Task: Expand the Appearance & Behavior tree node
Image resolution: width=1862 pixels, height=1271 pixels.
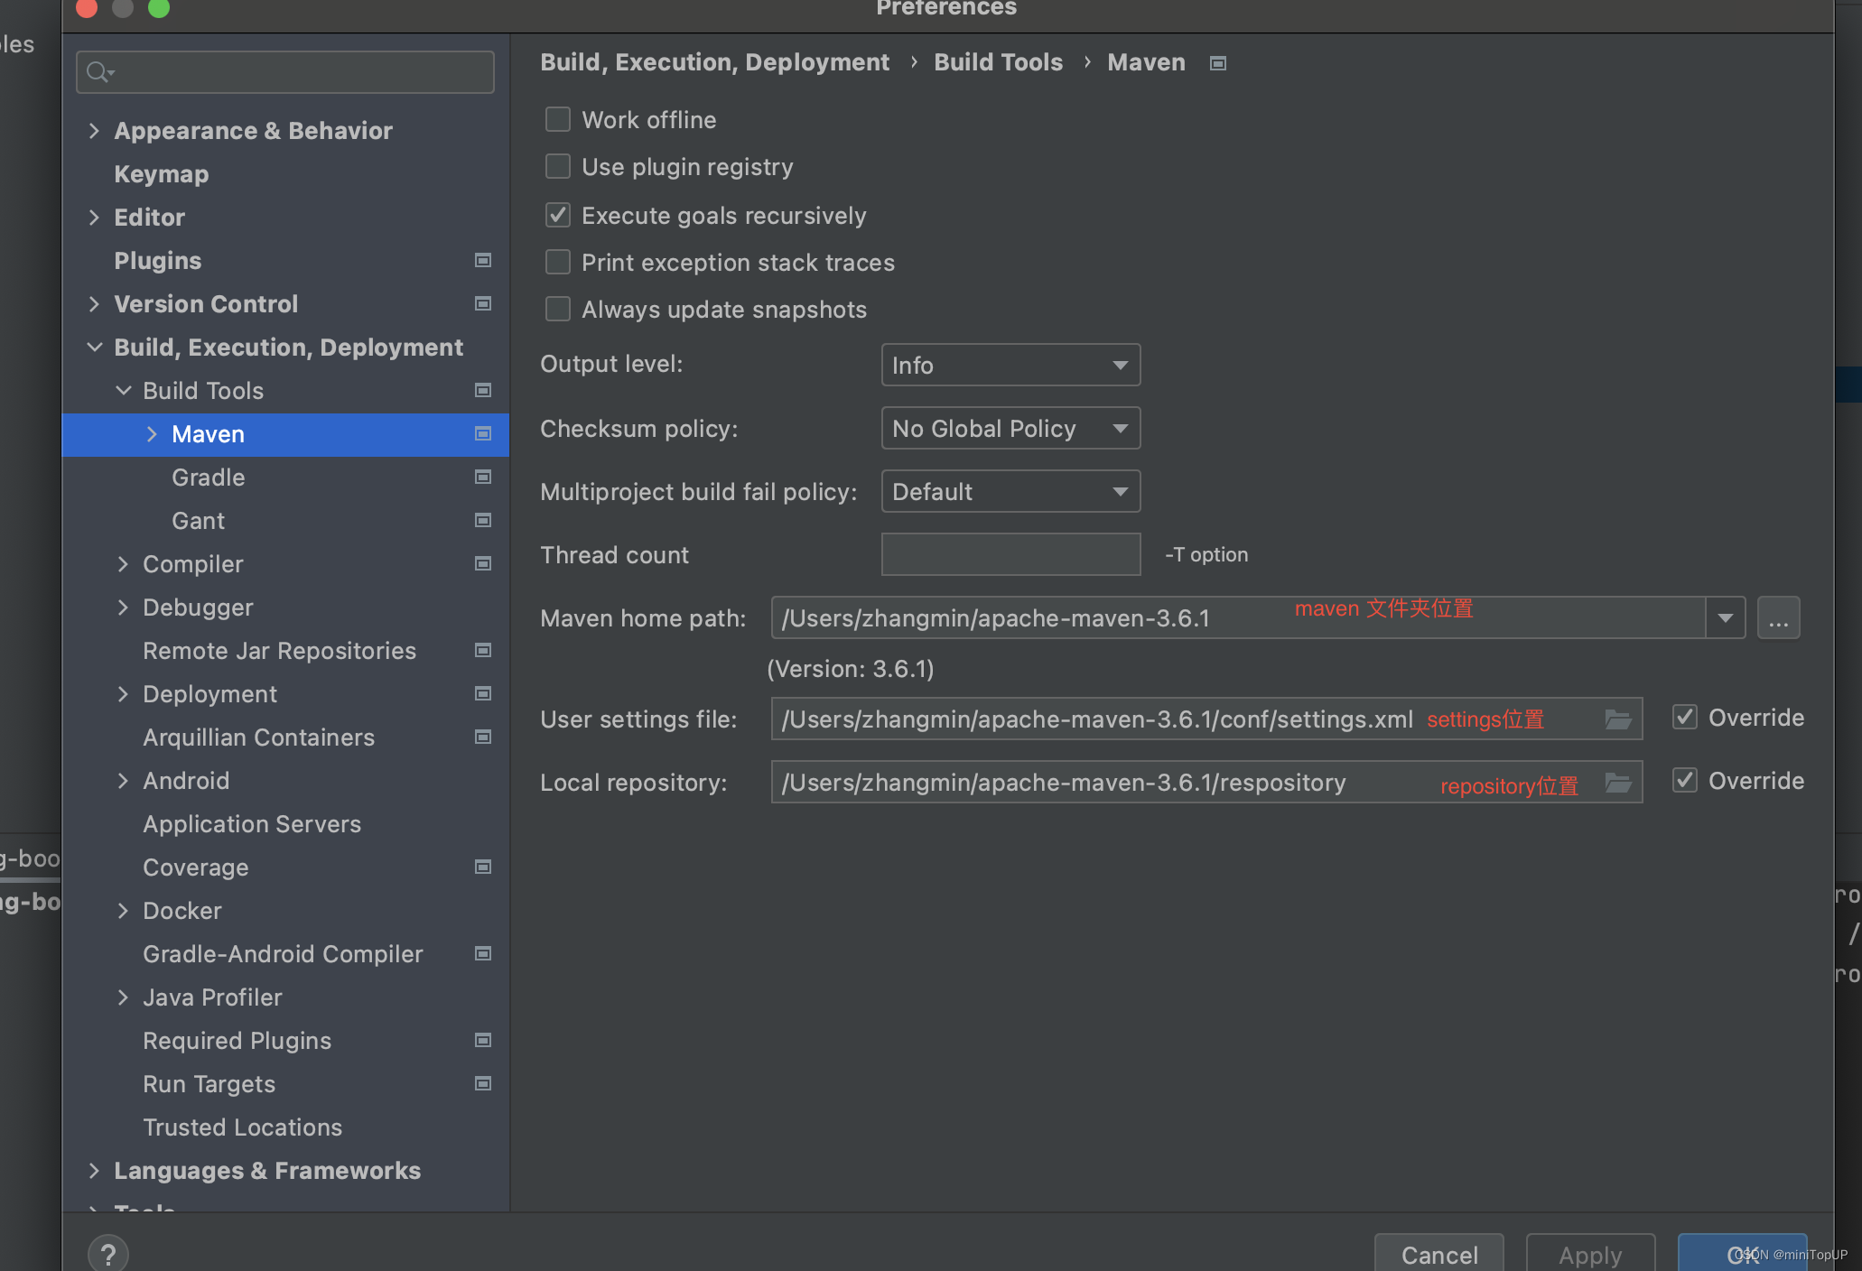Action: point(94,131)
